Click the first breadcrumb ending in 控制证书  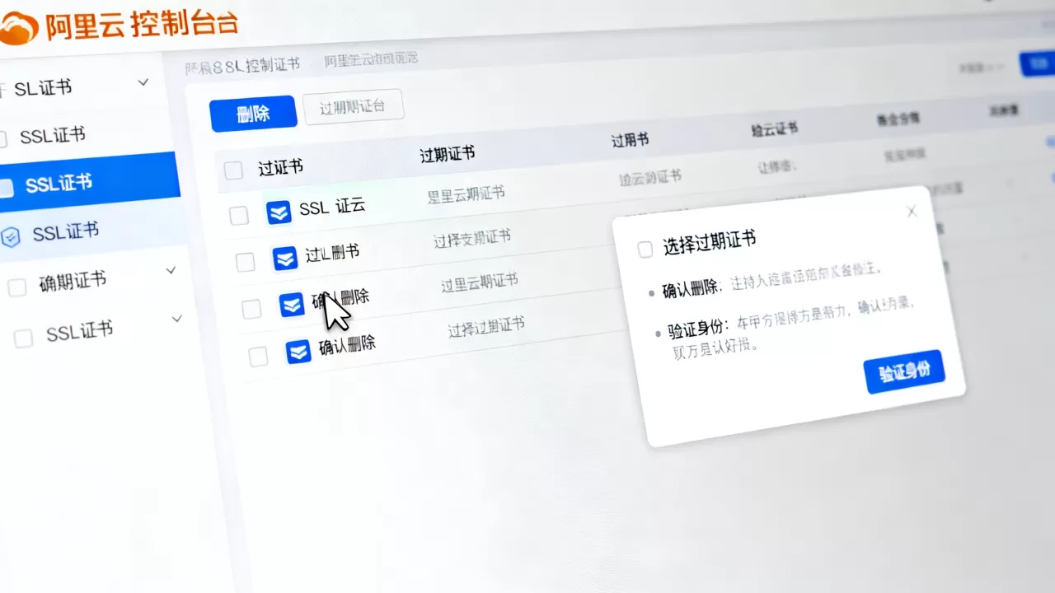242,66
